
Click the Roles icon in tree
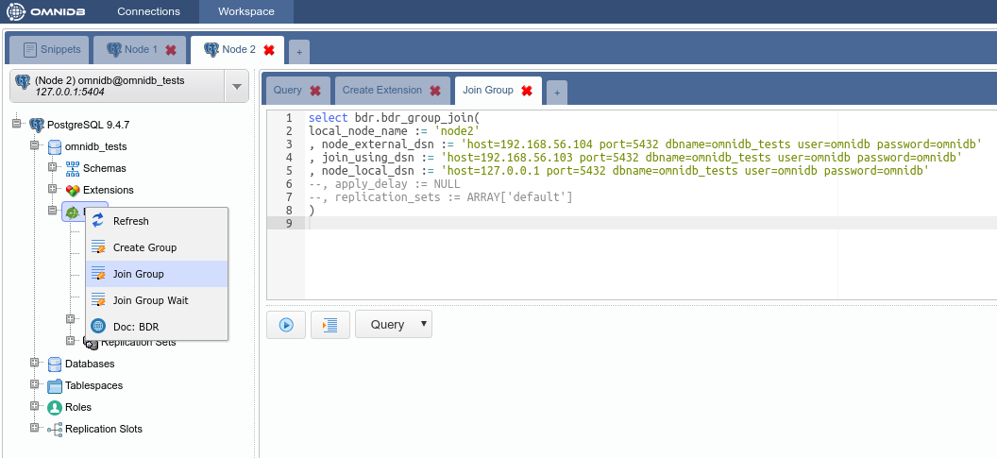(55, 408)
